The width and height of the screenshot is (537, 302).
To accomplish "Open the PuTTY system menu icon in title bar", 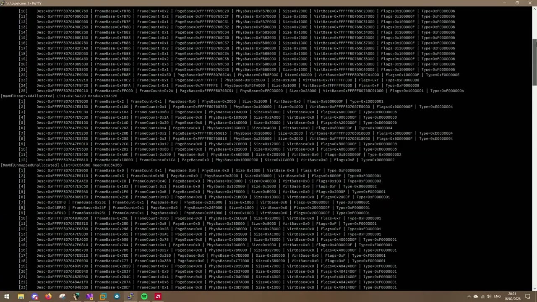I will 3,3.
